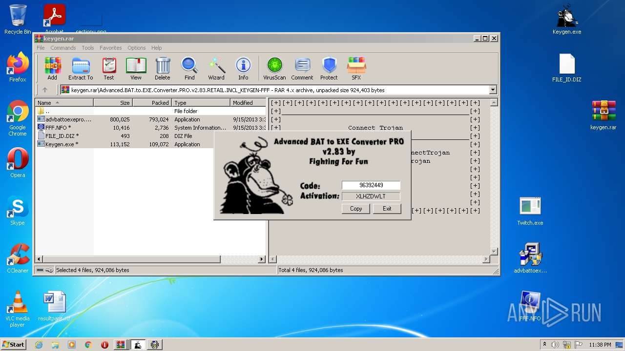This screenshot has width=625, height=351.
Task: Click the Add toolbar icon in WinRAR
Action: [52, 68]
